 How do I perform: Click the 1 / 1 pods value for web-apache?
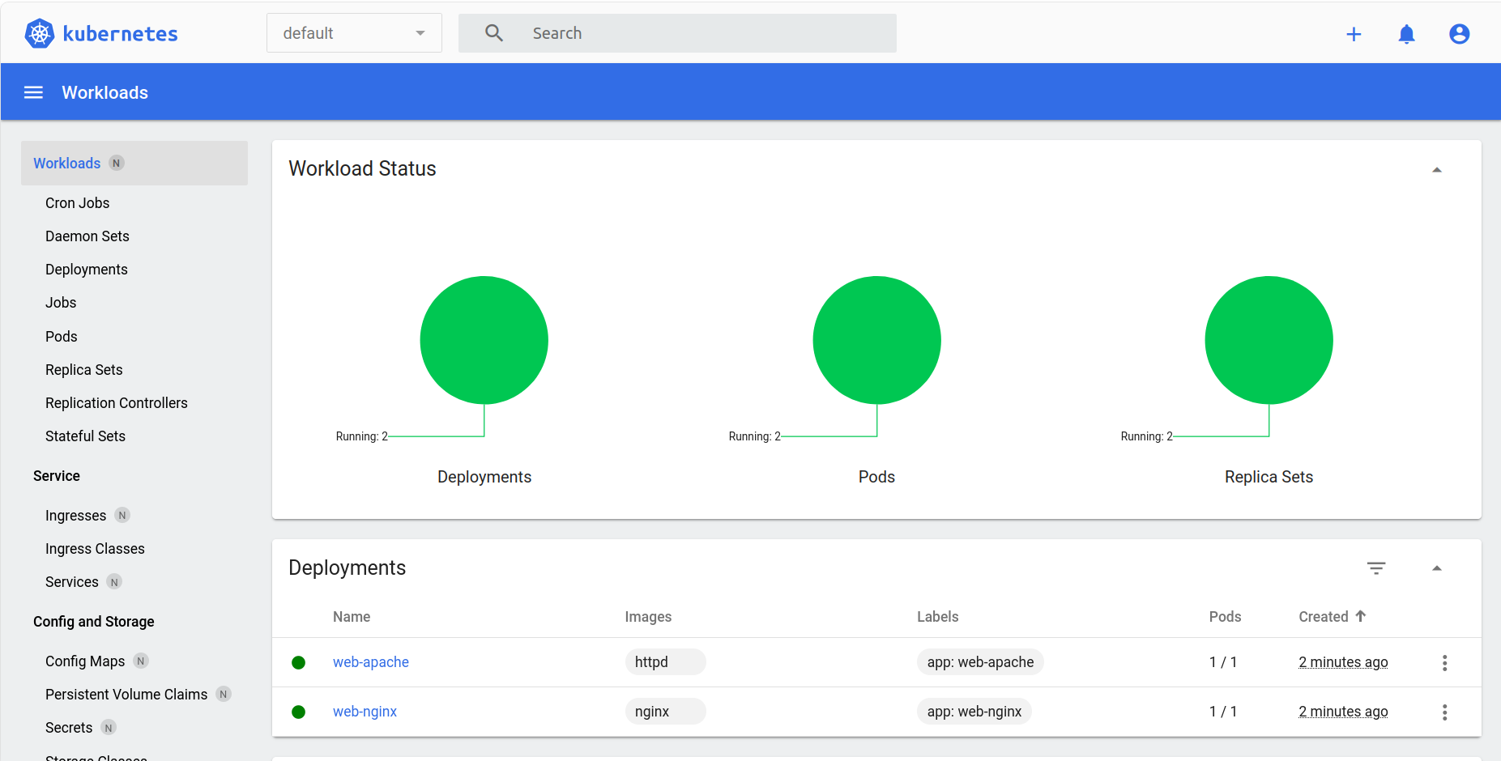click(1223, 662)
